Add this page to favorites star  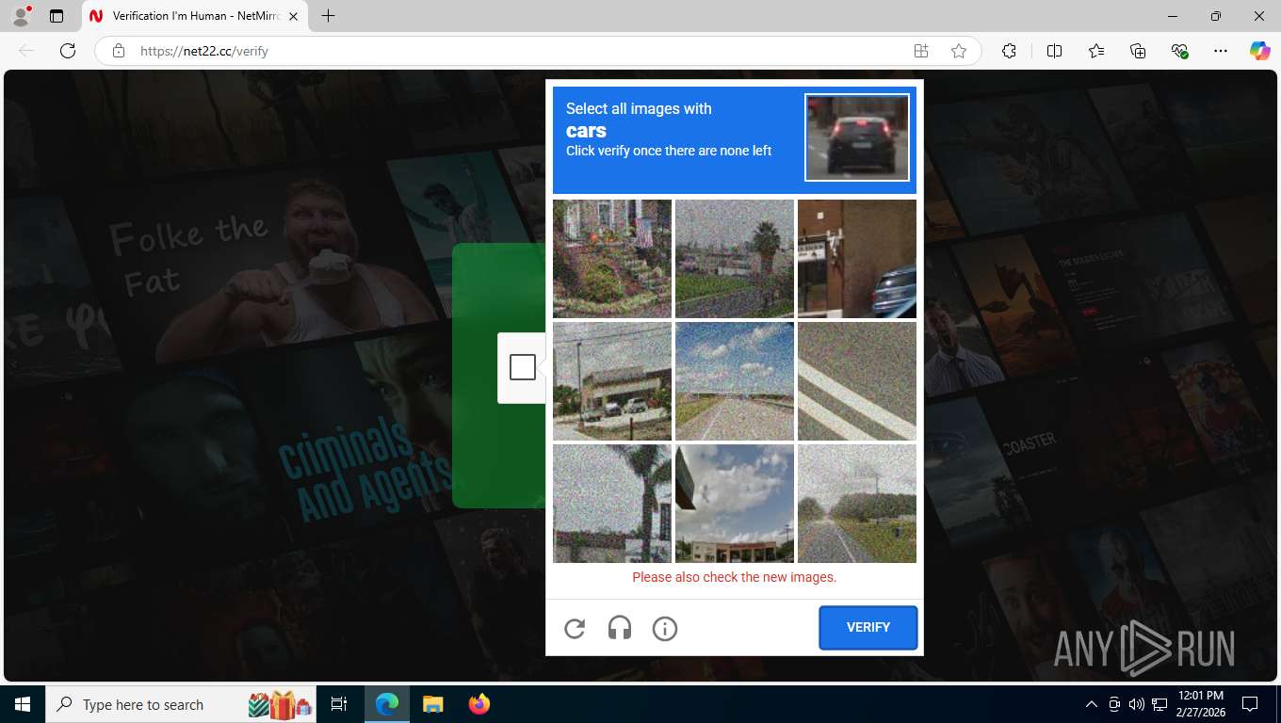click(959, 51)
